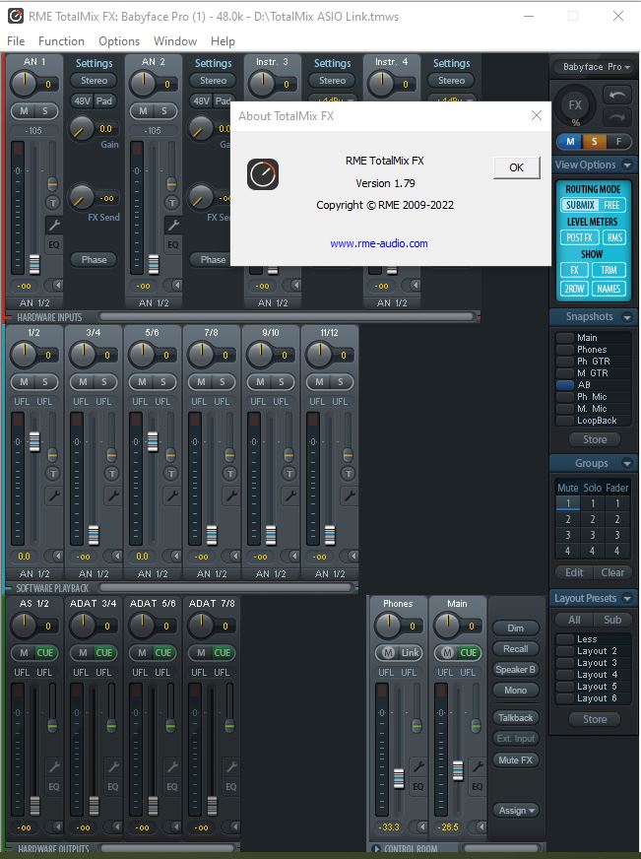Open EQ on Main channel
Screen dimensions: 641x859
(x=478, y=787)
